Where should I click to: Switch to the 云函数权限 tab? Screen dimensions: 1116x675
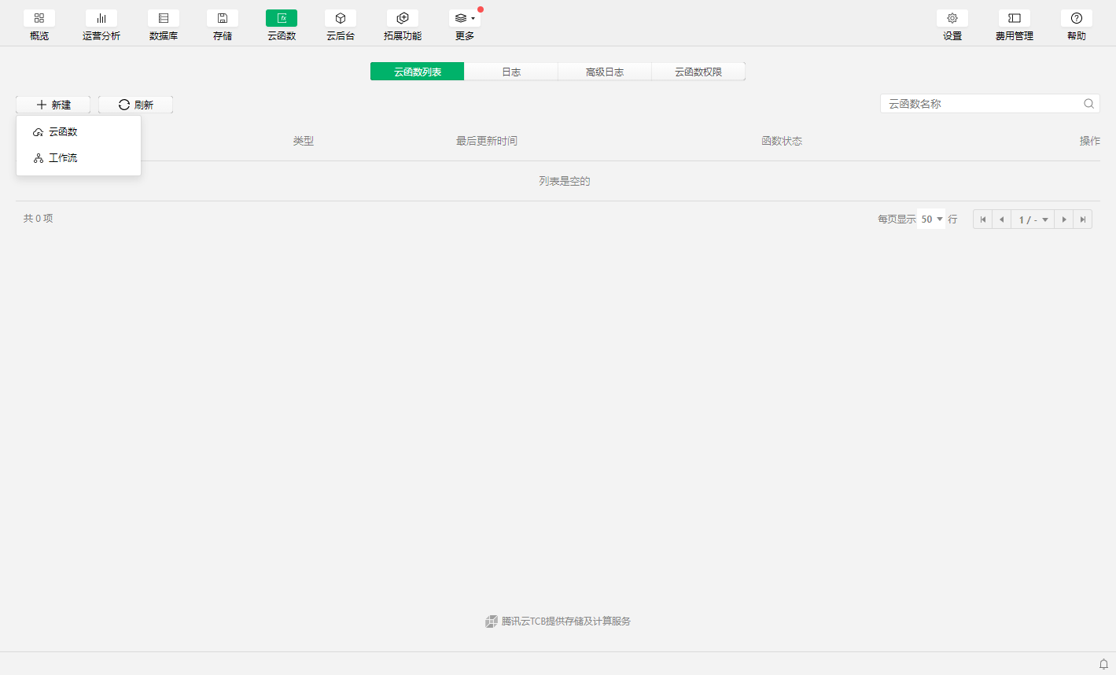tap(698, 72)
